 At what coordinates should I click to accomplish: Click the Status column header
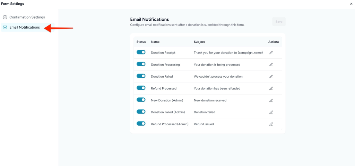coord(141,42)
